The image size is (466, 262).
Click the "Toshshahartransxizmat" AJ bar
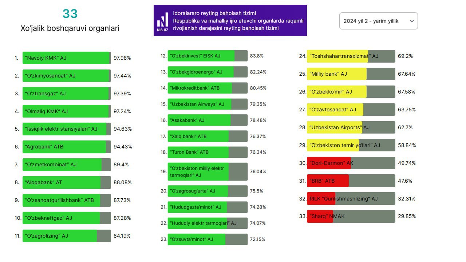click(351, 56)
